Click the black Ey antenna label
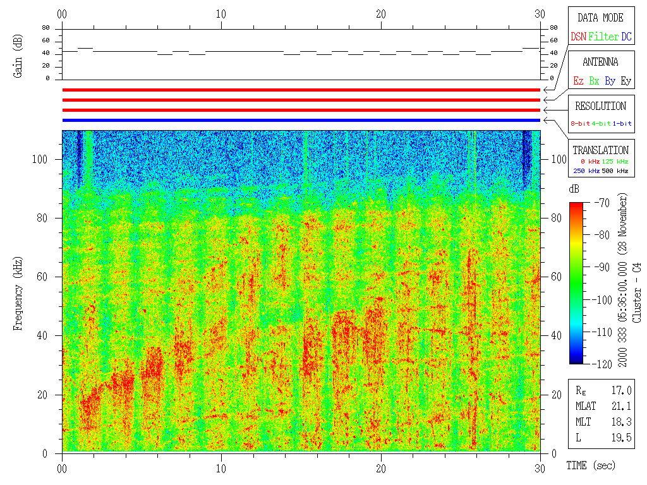The width and height of the screenshot is (647, 485). coord(626,81)
